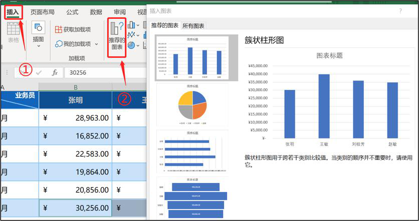Click the 簇状柱形图 heading in dialog
Image resolution: width=419 pixels, height=221 pixels.
pos(264,40)
